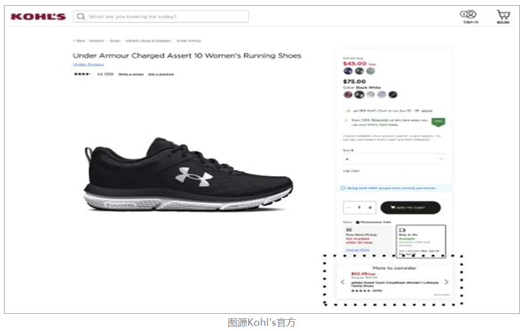Screen dimensions: 526x331
Task: Open the shopping cart icon
Action: 503,17
